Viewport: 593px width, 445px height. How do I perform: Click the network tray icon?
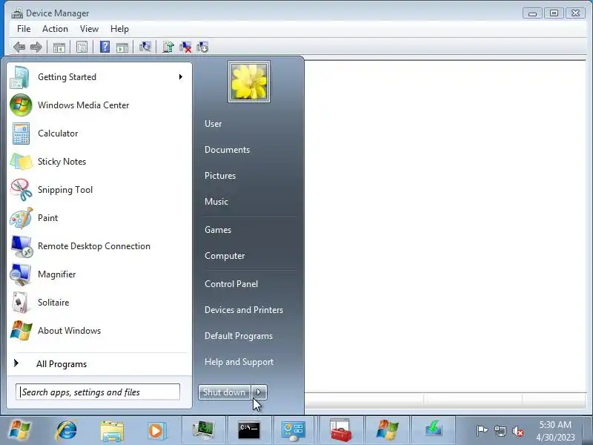click(500, 431)
